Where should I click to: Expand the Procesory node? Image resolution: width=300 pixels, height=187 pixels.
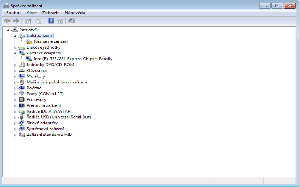pos(15,100)
